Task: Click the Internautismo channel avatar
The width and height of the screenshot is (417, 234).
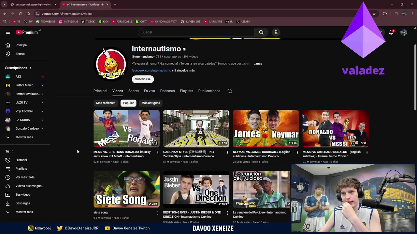Action: point(111,64)
